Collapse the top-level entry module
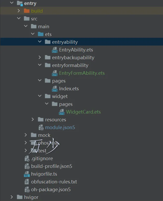The height and width of the screenshot is (201, 163). pyautogui.click(x=12, y=3)
